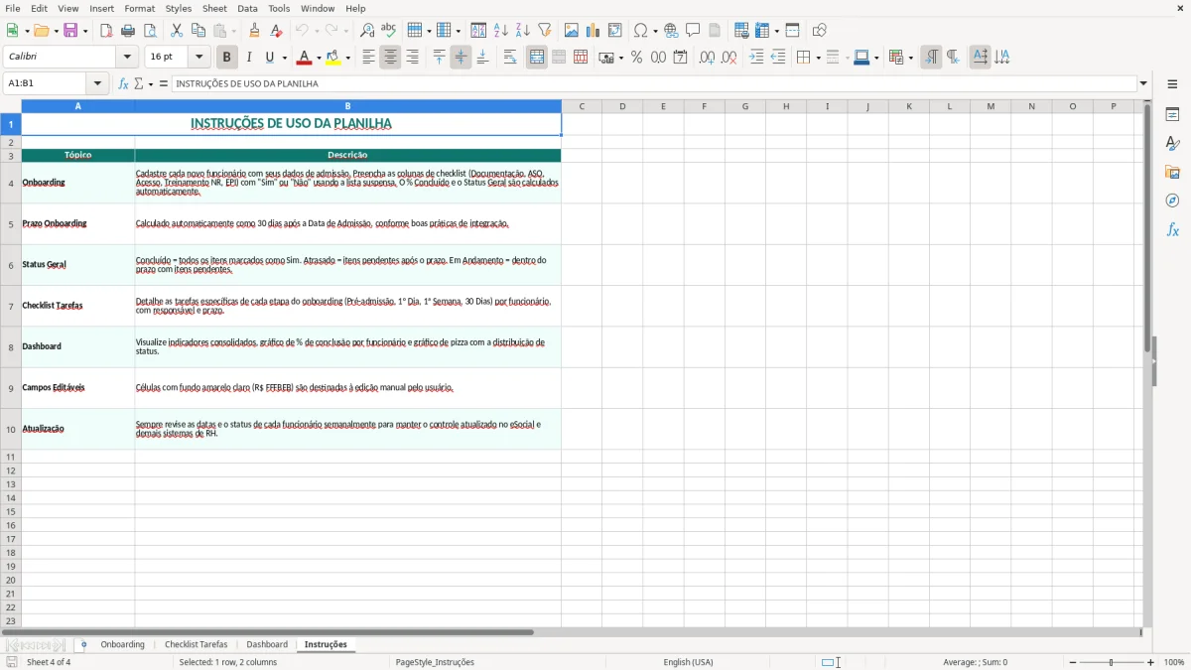Toggle Italic formatting
Screen dimensions: 1191x670
coord(249,58)
